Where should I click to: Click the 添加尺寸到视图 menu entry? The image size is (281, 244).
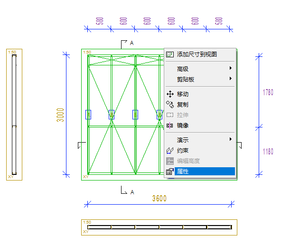coord(200,54)
